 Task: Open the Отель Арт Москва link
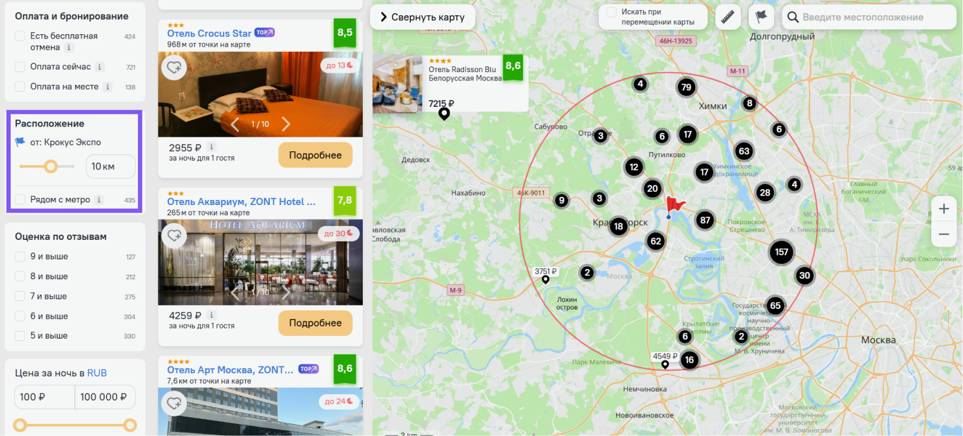(x=230, y=370)
